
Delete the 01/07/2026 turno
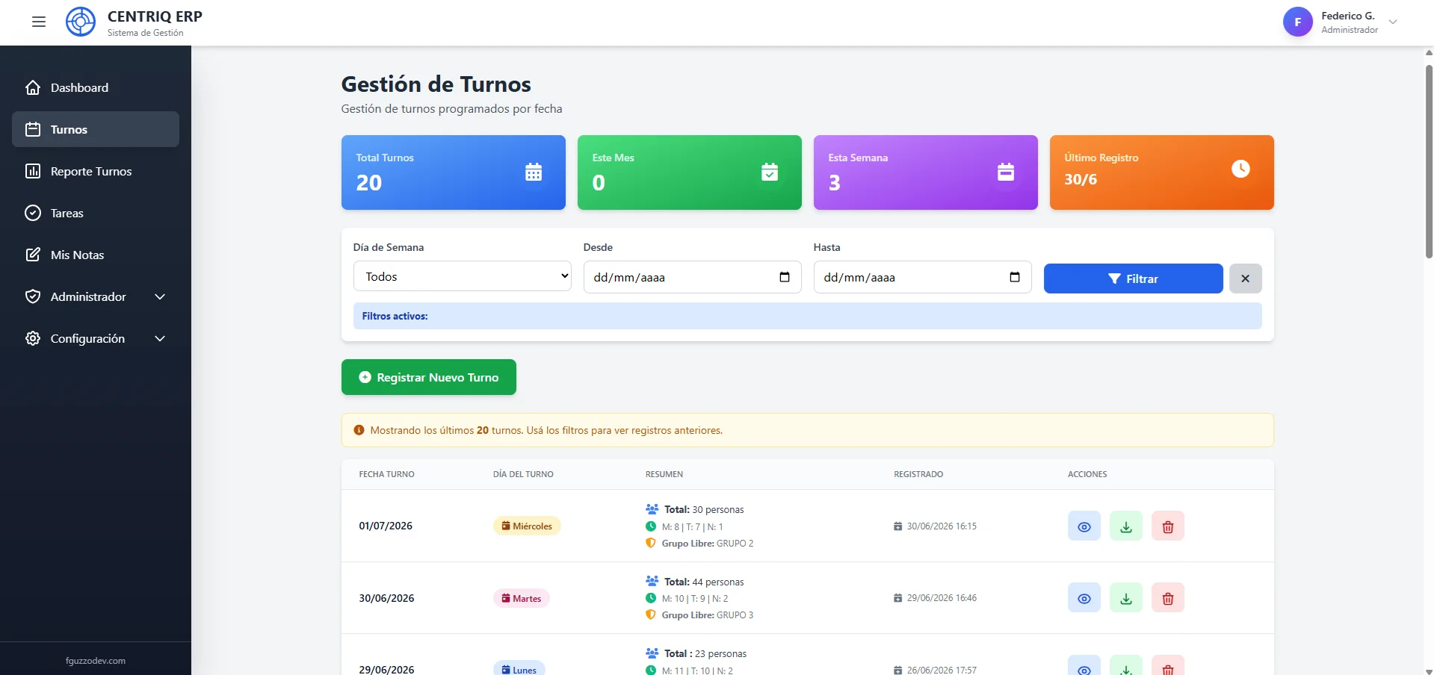1167,526
